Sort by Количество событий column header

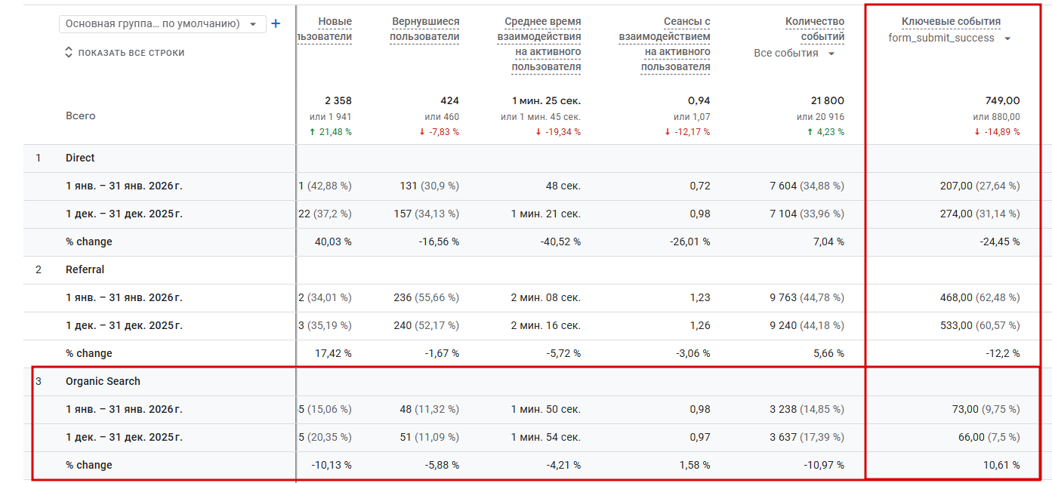click(815, 29)
